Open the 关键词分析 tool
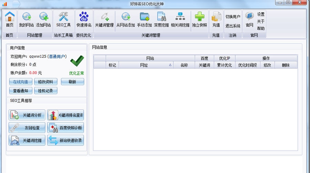This screenshot has height=173, width=310. 27,115
